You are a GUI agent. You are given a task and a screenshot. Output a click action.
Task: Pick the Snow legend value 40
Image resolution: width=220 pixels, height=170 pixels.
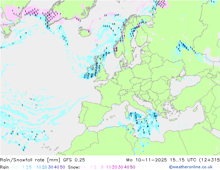pos(127,167)
